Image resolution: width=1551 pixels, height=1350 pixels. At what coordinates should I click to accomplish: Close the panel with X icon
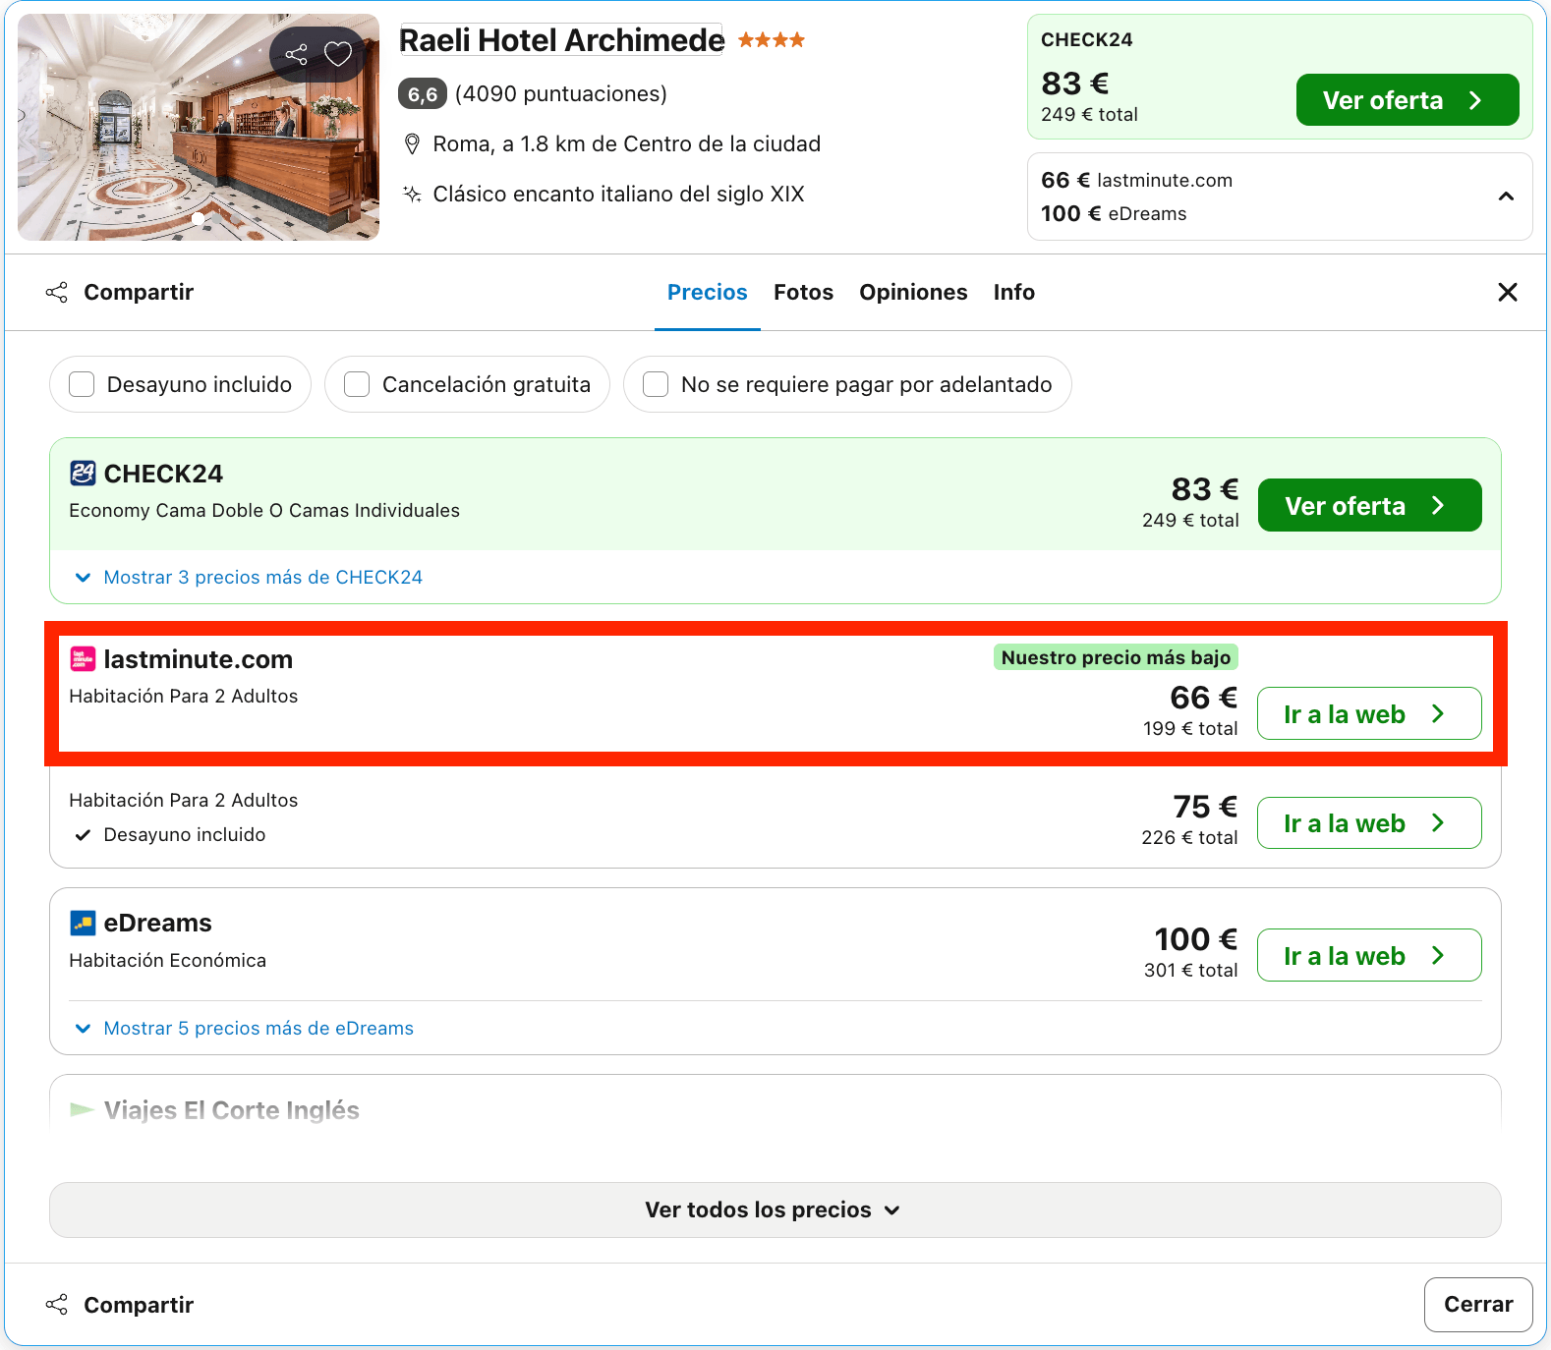(x=1508, y=292)
